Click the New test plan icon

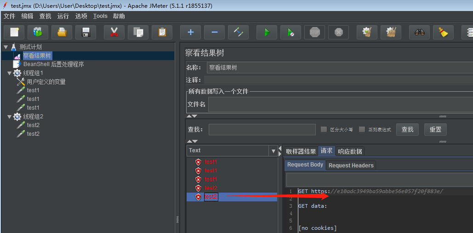14,32
